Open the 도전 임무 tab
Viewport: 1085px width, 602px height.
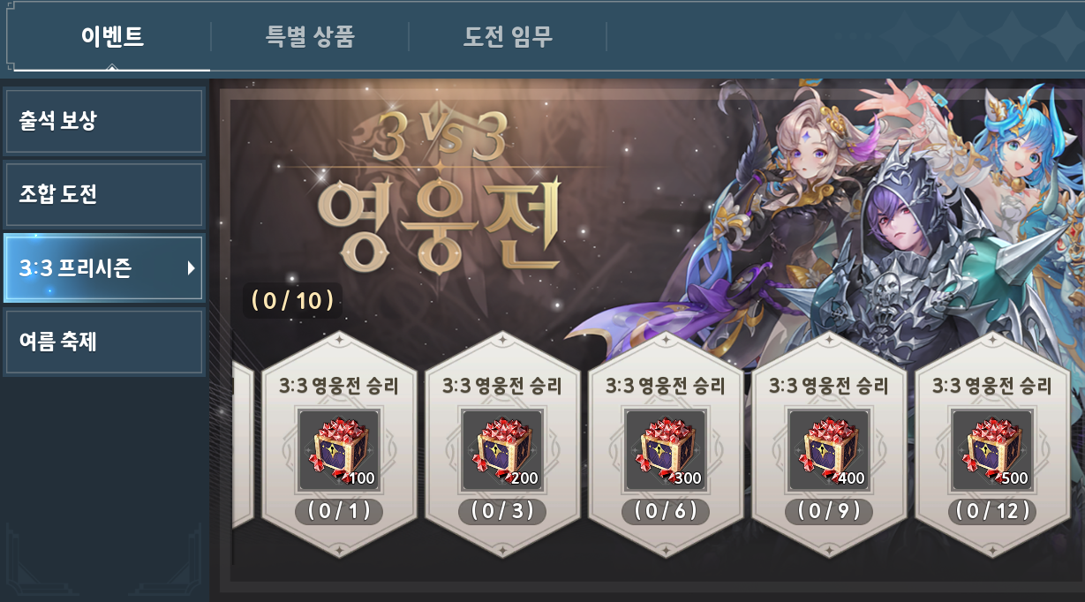tap(508, 37)
